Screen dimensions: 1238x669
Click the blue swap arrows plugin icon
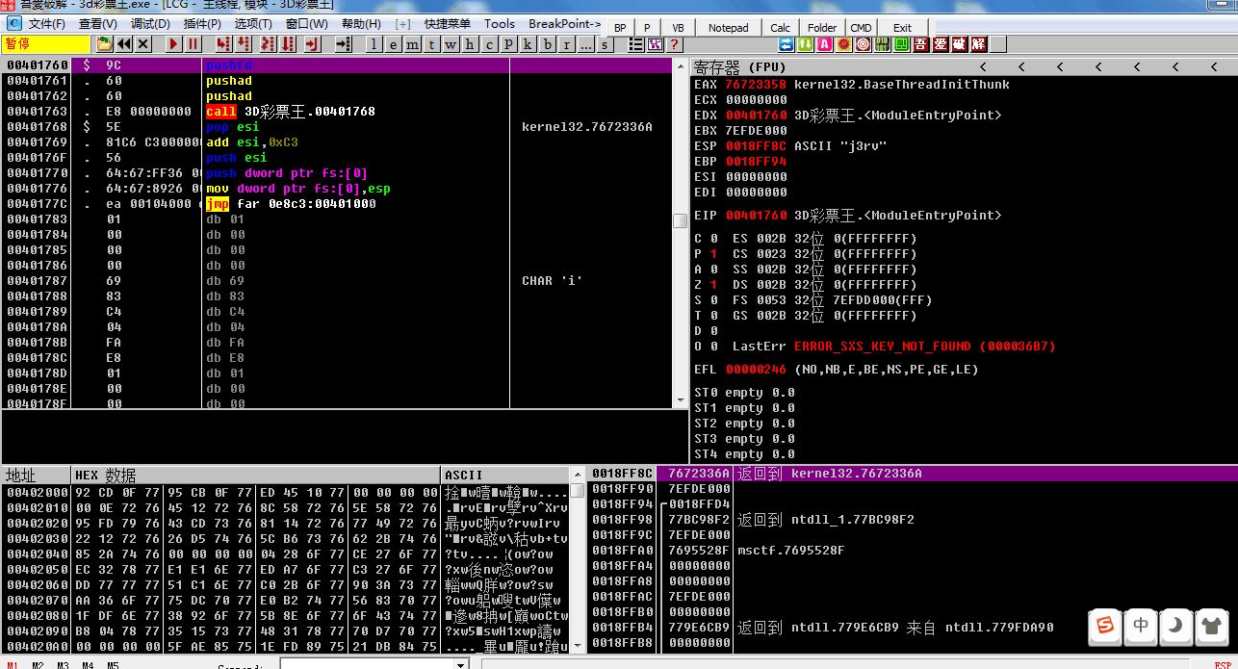pyautogui.click(x=787, y=44)
